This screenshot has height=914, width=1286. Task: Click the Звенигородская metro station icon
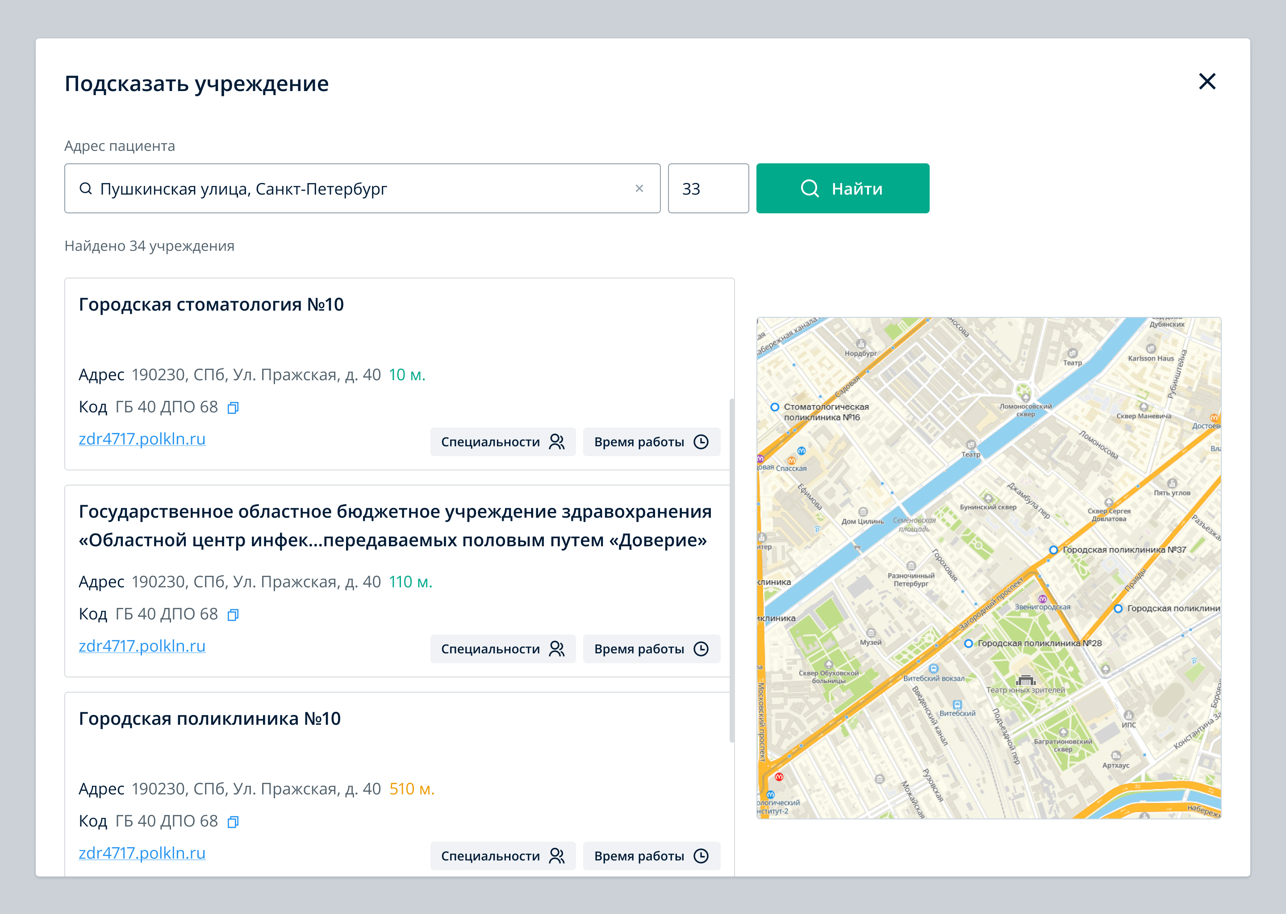click(x=1042, y=599)
